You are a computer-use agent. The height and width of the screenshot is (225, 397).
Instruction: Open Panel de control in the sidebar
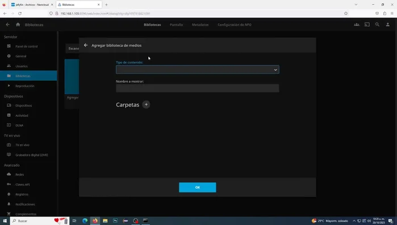point(28,46)
